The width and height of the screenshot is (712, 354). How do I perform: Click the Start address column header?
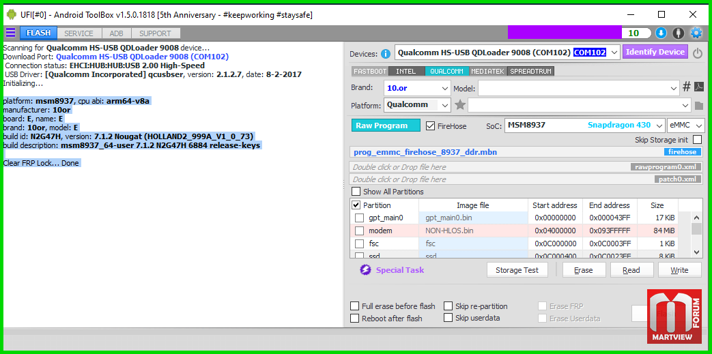[555, 205]
